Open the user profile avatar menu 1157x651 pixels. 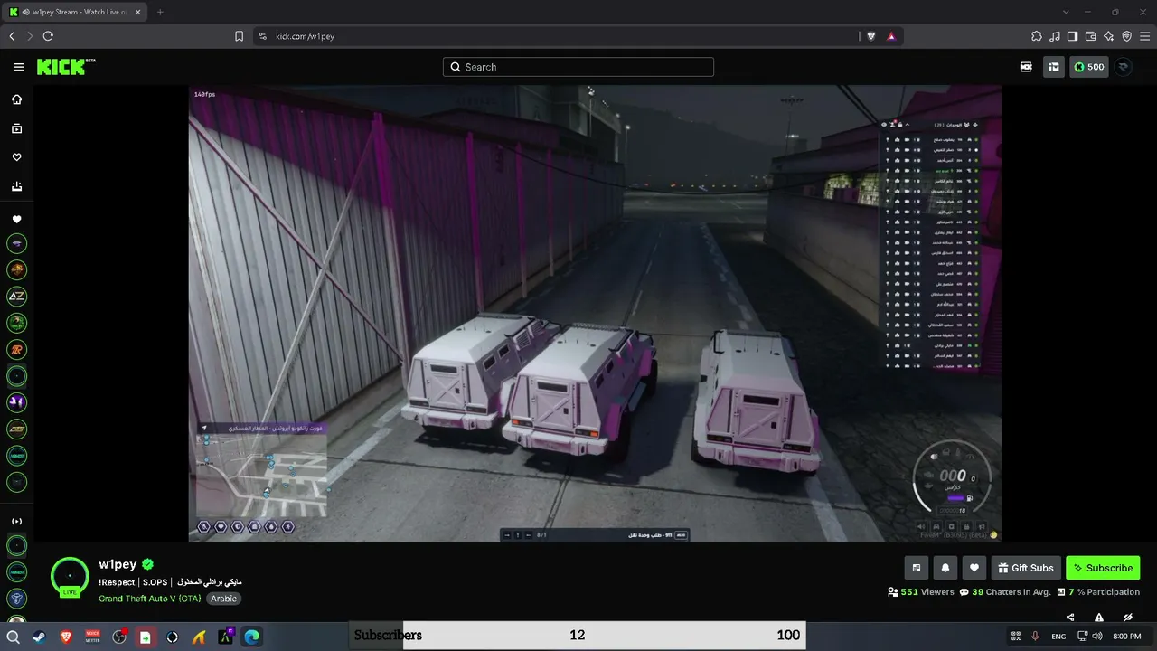(1124, 67)
